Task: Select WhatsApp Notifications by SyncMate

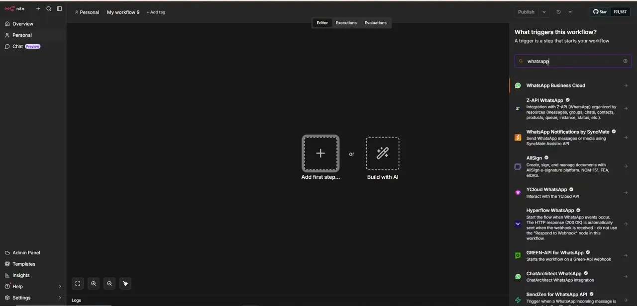Action: 571,138
